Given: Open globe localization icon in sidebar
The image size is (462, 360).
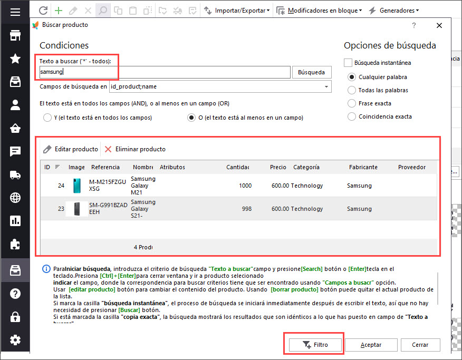Looking at the screenshot, I should [x=15, y=198].
